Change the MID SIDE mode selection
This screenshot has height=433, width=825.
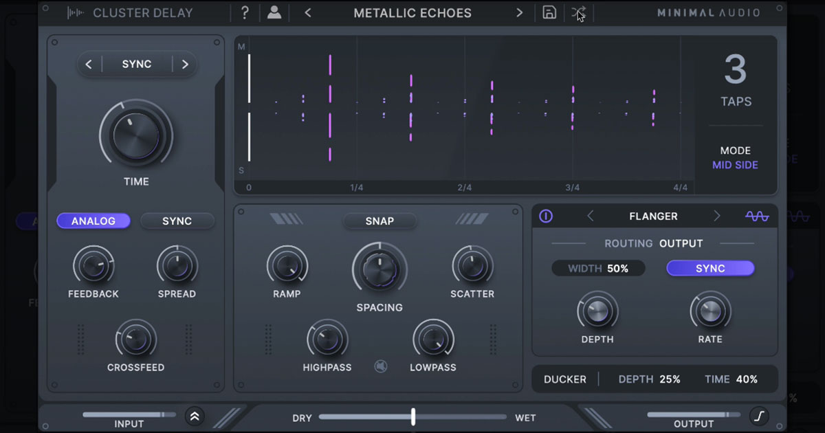coord(735,165)
